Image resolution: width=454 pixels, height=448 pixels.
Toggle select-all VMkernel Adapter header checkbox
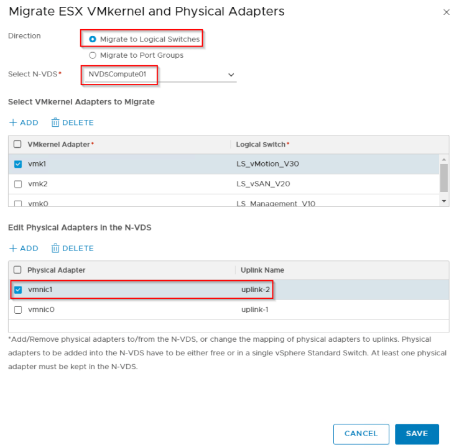18,144
